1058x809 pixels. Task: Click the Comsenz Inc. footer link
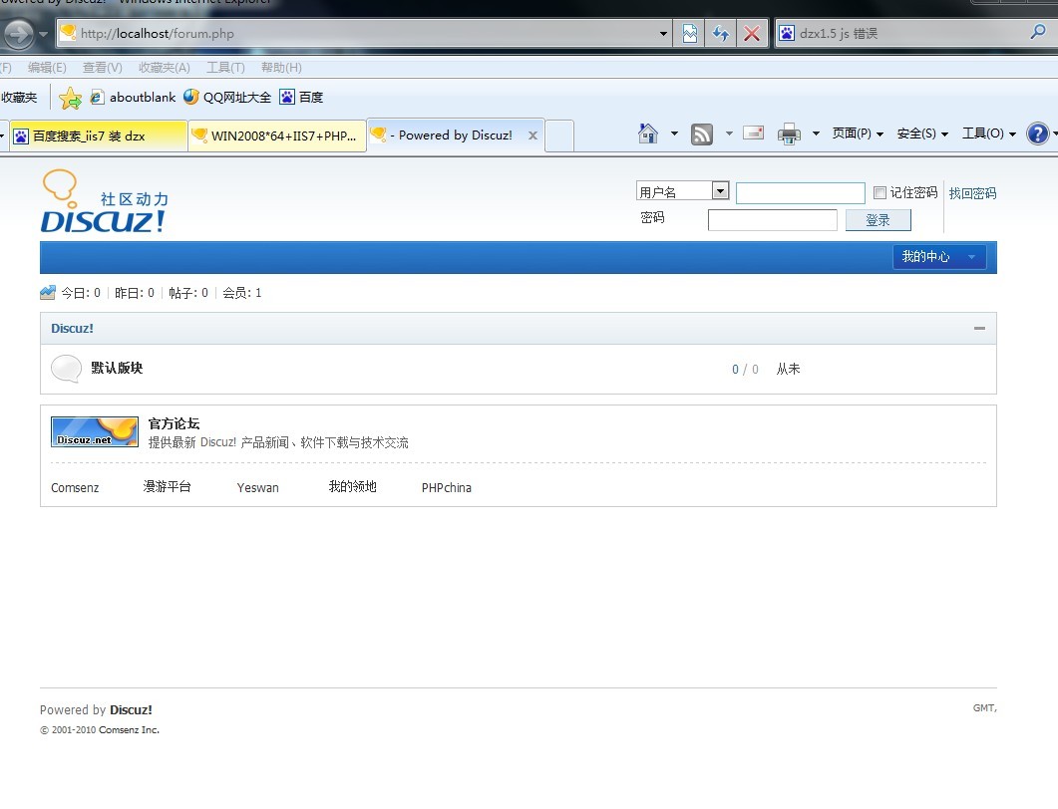(129, 730)
